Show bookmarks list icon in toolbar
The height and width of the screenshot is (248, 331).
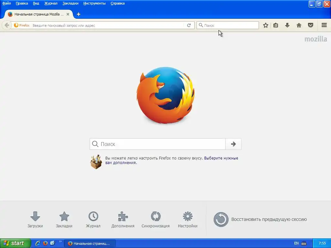[x=276, y=25]
